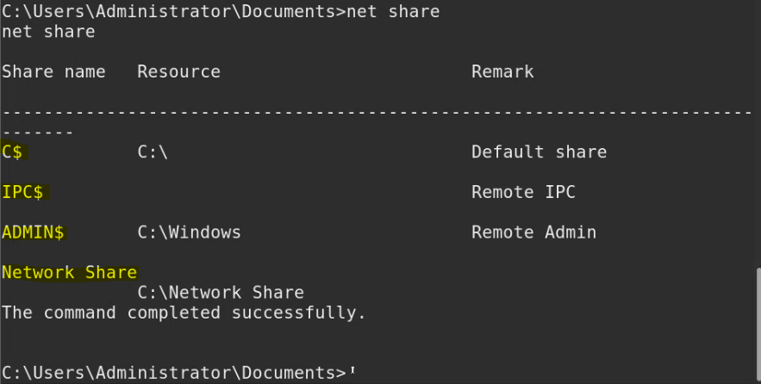Click the Remark column header
This screenshot has width=761, height=384.
(502, 71)
